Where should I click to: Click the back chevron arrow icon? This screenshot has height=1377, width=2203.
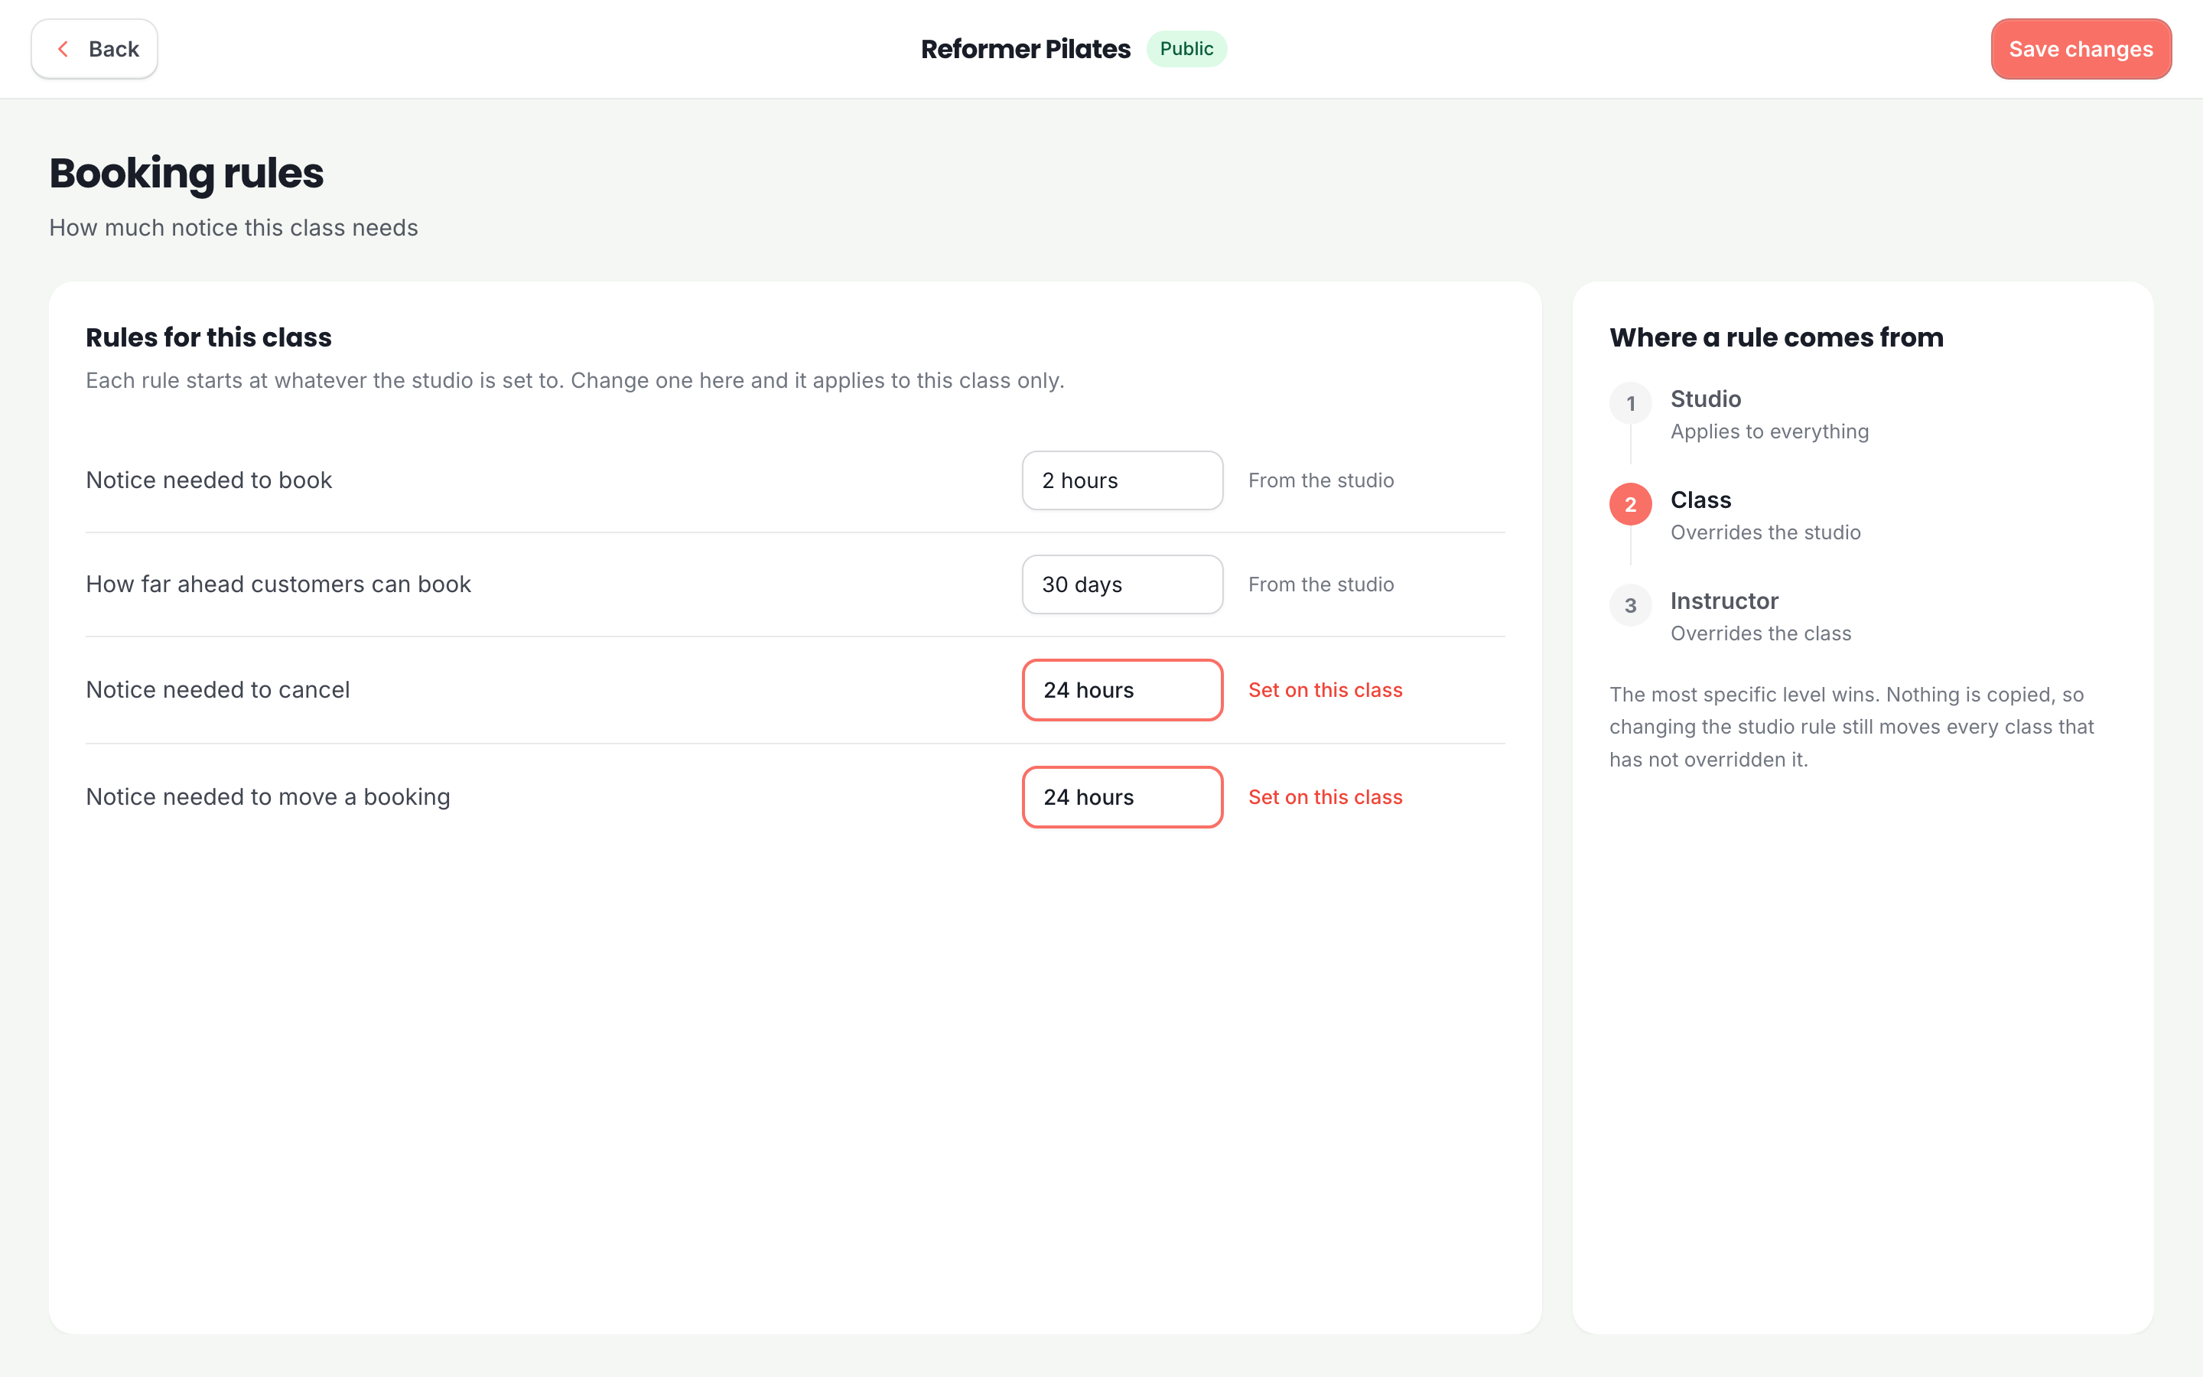pos(63,49)
